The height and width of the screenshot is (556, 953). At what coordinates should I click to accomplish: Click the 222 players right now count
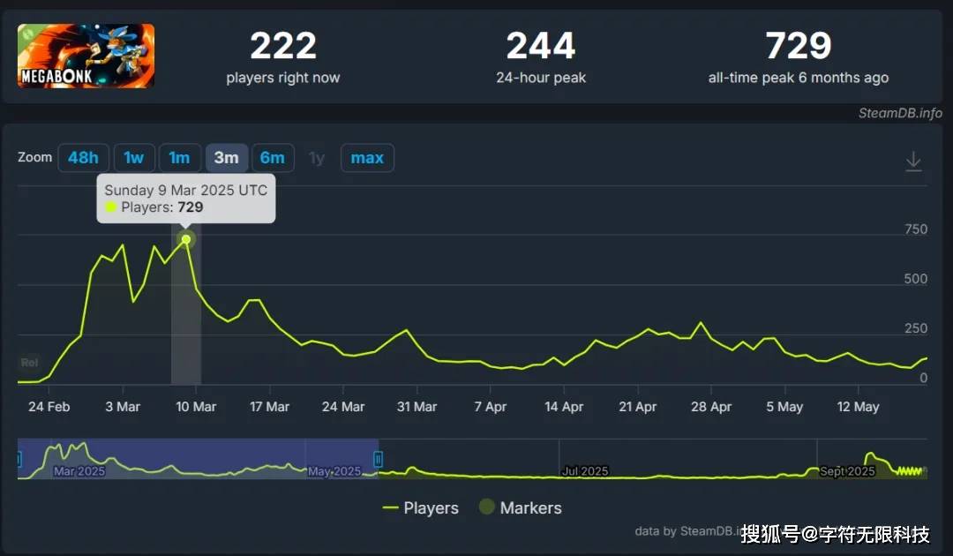tap(282, 46)
